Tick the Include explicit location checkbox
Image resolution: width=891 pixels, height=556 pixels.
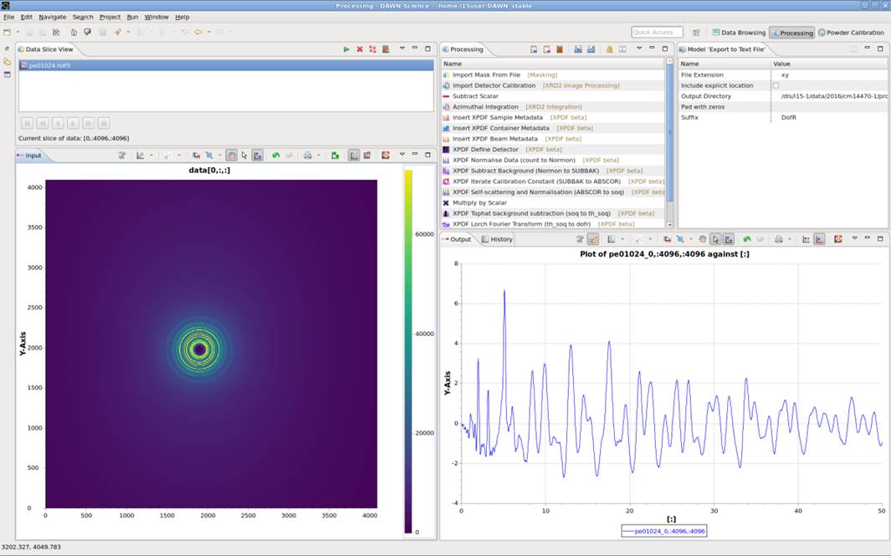click(x=776, y=86)
